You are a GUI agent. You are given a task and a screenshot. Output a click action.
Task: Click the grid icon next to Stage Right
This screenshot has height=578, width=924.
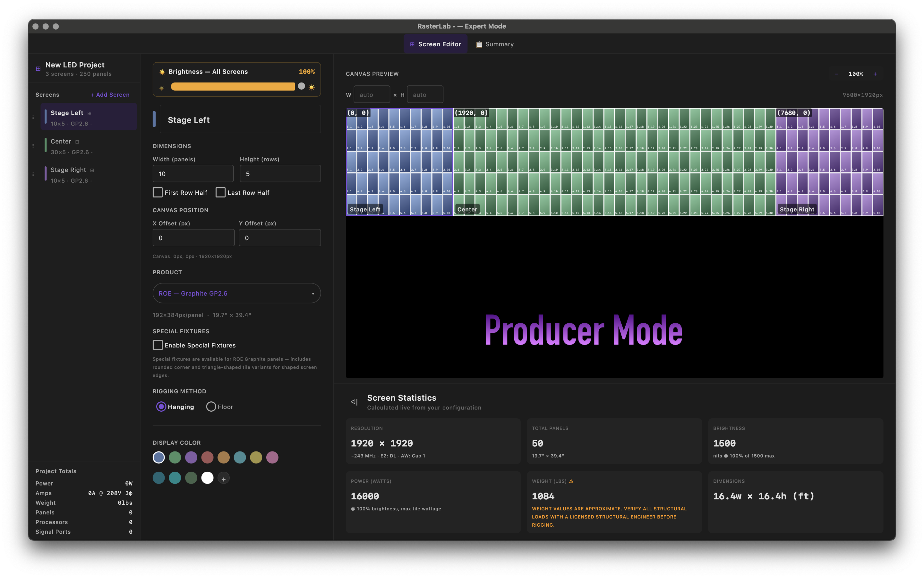(92, 170)
